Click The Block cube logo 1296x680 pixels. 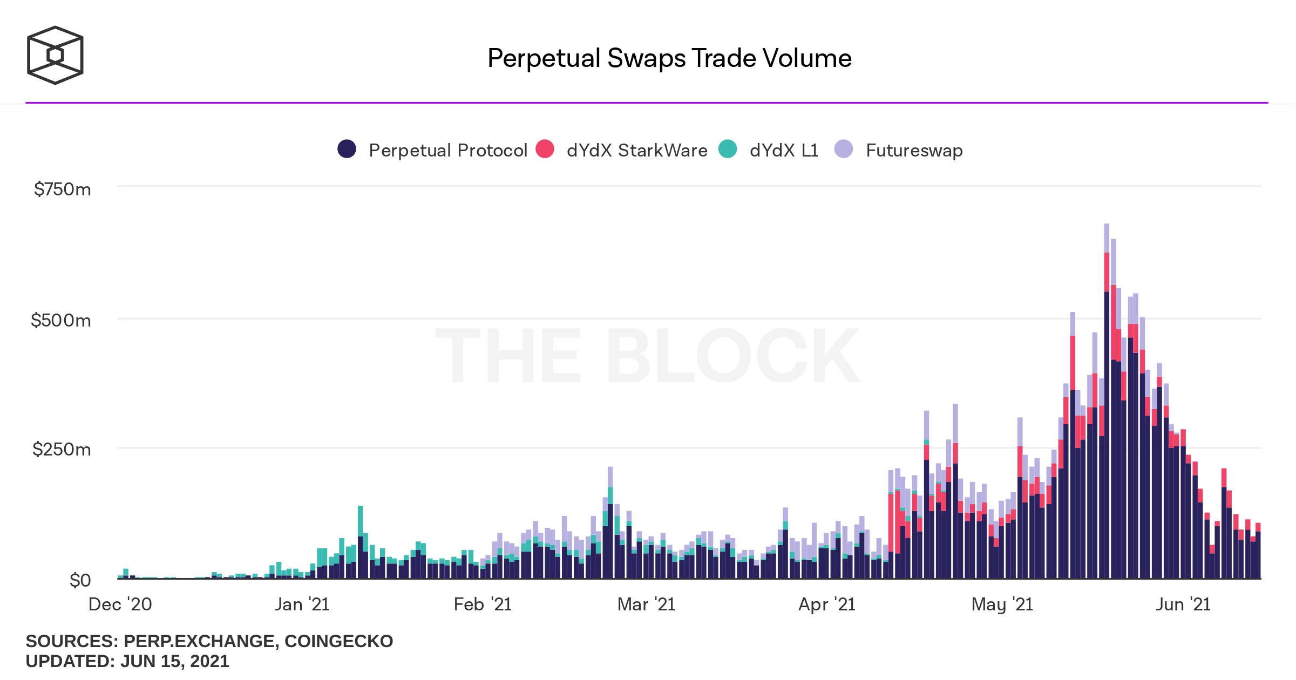click(55, 55)
